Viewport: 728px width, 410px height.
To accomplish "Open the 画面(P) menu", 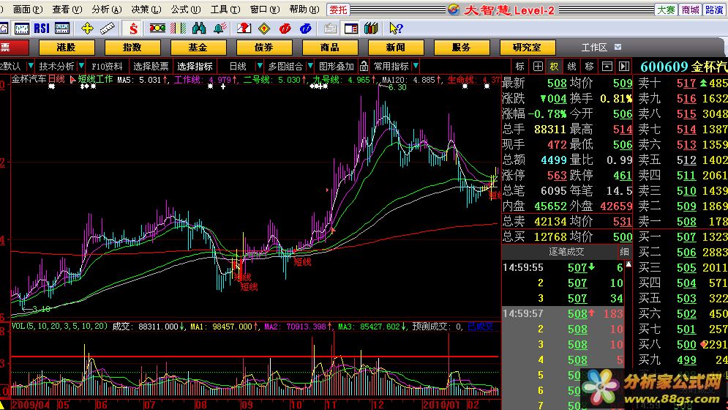I will 27,10.
